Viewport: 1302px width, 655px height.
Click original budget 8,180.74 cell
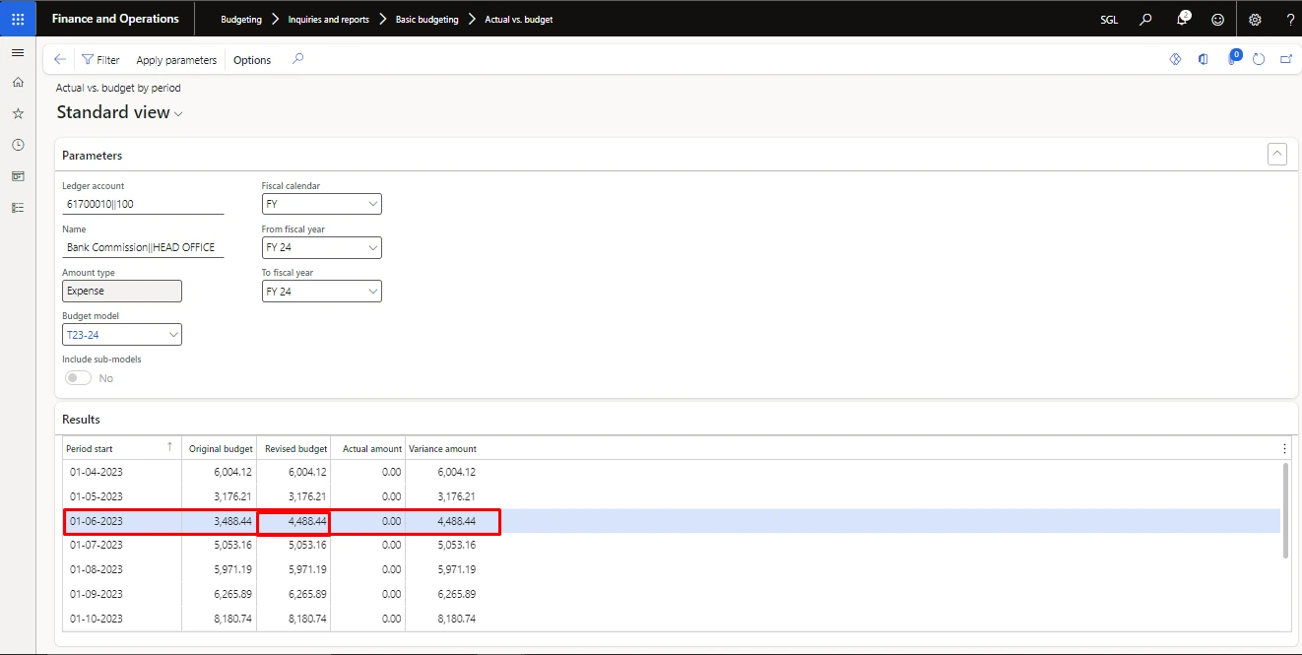(220, 619)
